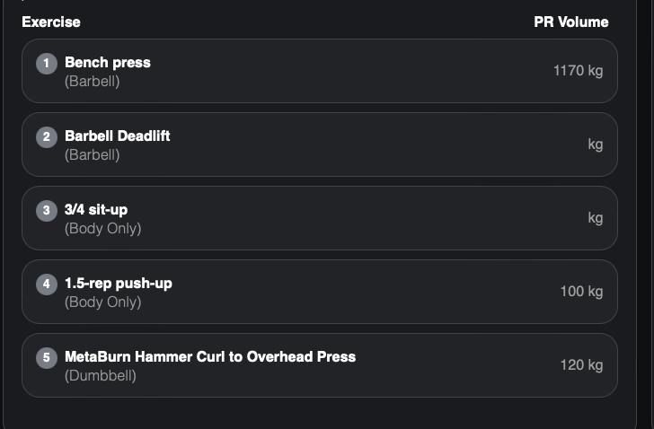Open MetaBurn Hammer Curl to Overhead Press
The height and width of the screenshot is (429, 654).
210,356
